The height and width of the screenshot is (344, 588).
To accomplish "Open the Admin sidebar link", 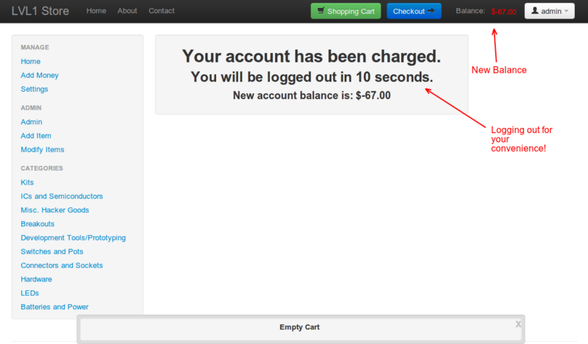I will pos(32,122).
